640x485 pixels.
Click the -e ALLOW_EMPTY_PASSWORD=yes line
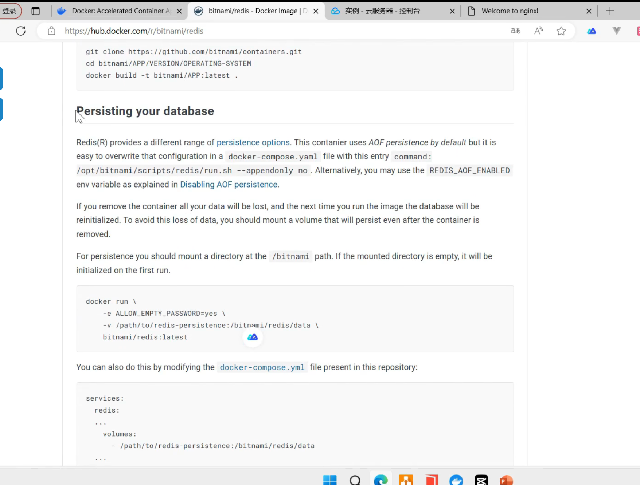(x=164, y=314)
